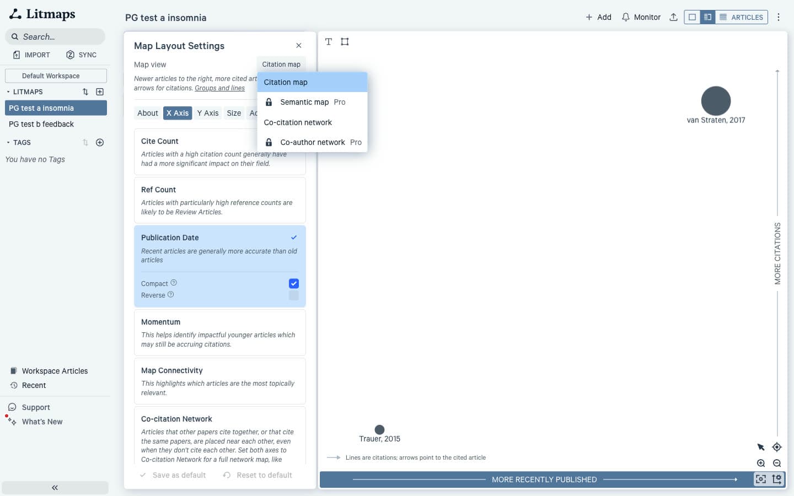Zoom in on the map

pos(761,463)
